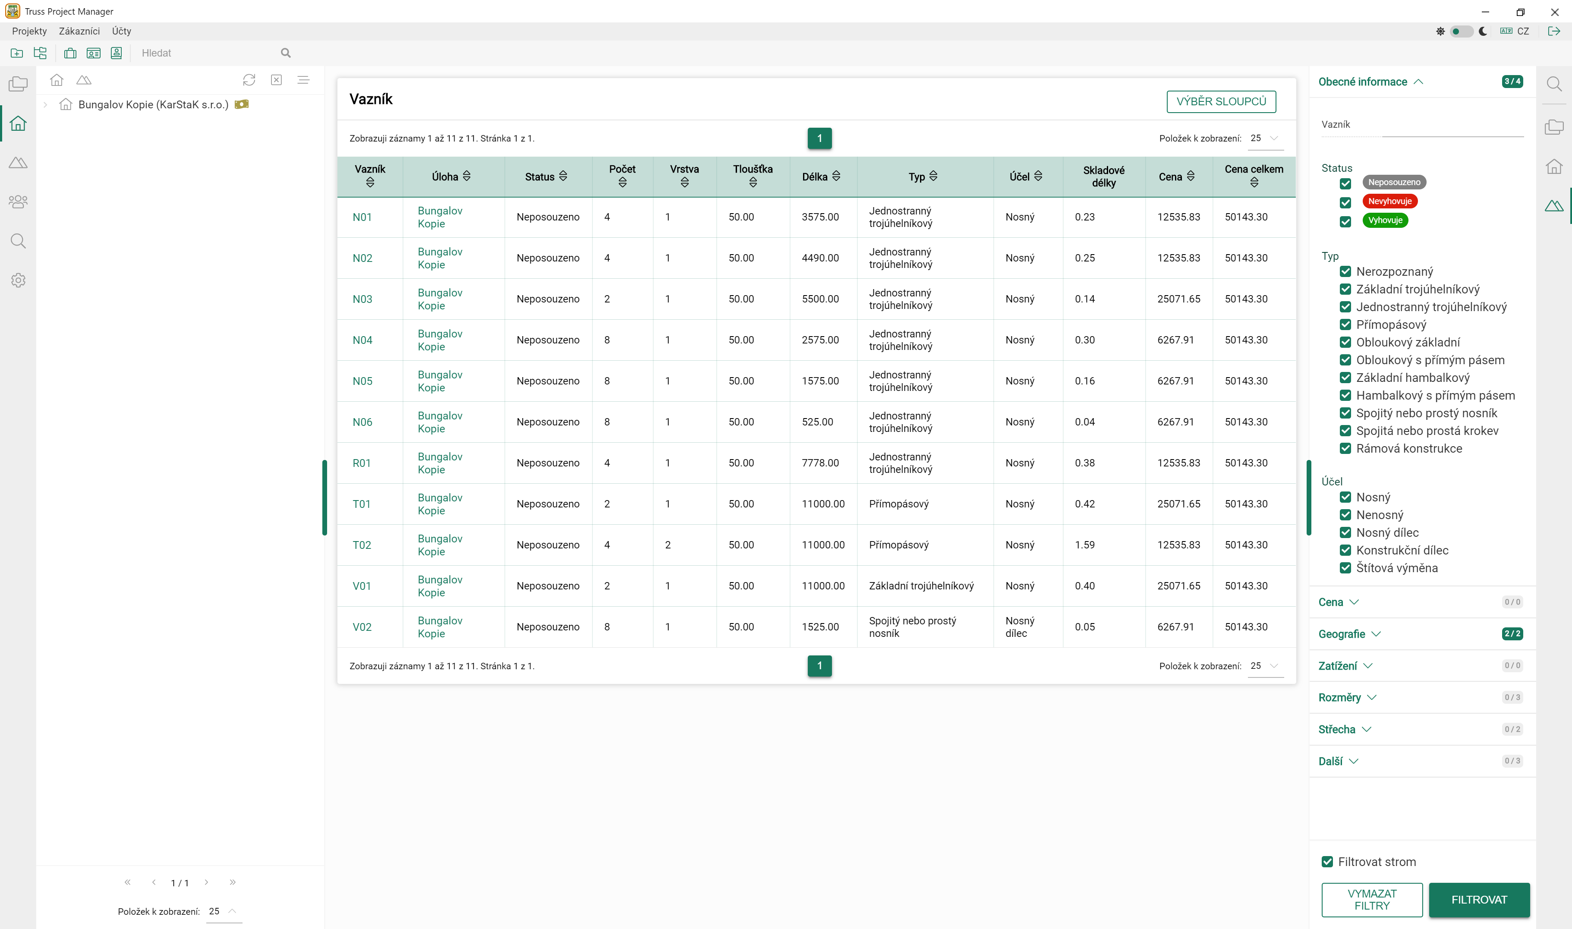The width and height of the screenshot is (1572, 929).
Task: Open customers group view in left sidebar
Action: coord(18,202)
